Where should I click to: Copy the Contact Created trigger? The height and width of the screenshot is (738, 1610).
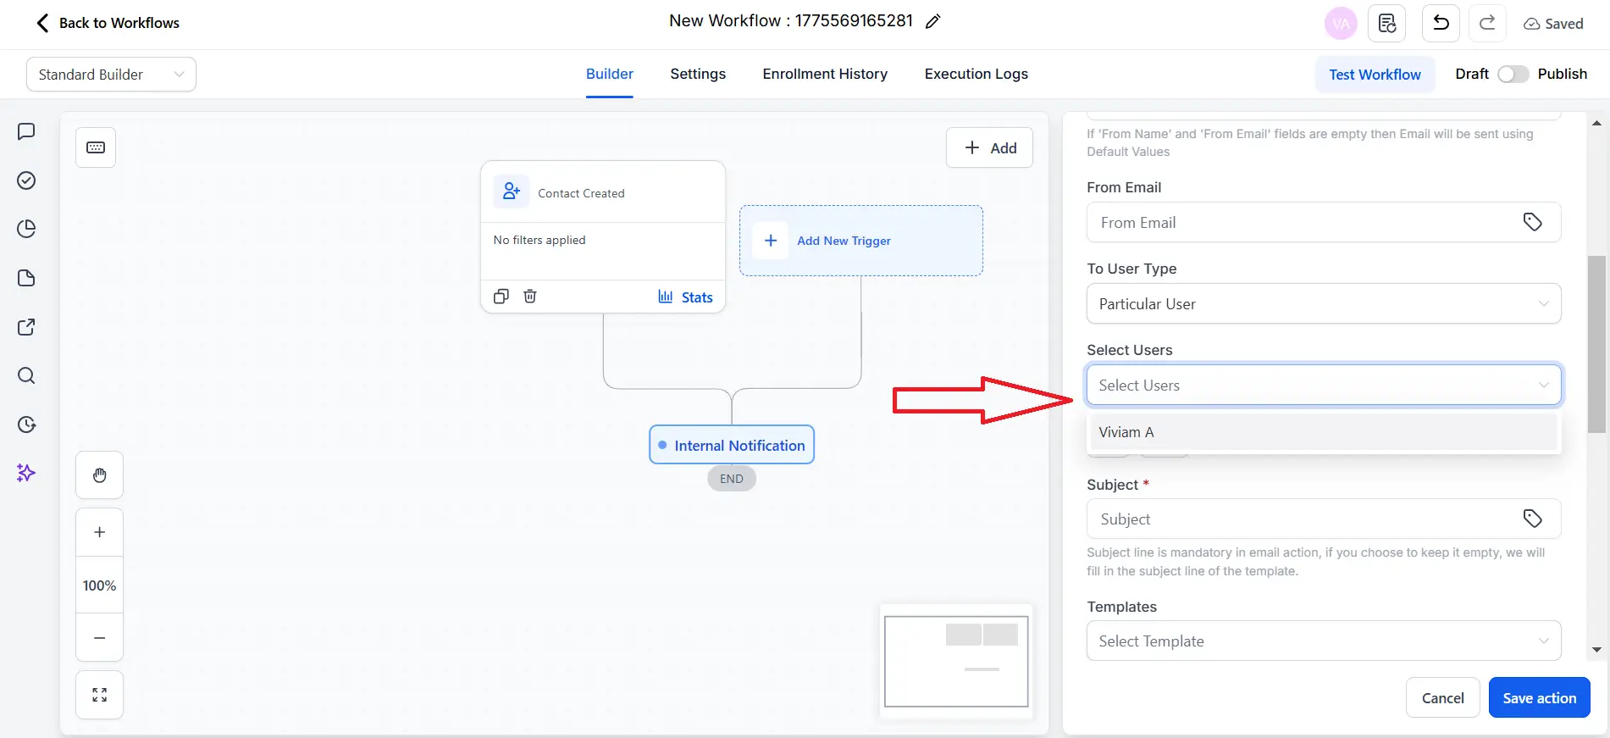501,297
